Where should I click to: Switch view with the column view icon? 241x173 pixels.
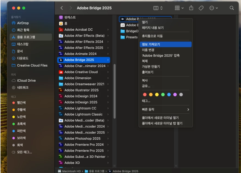[x=156, y=8]
